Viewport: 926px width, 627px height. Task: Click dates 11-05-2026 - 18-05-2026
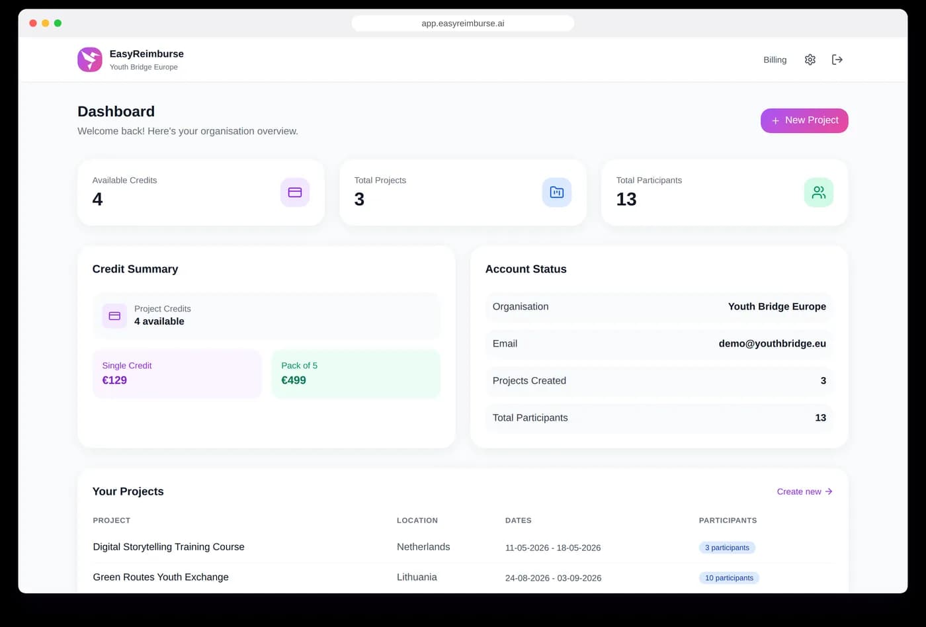(x=553, y=548)
